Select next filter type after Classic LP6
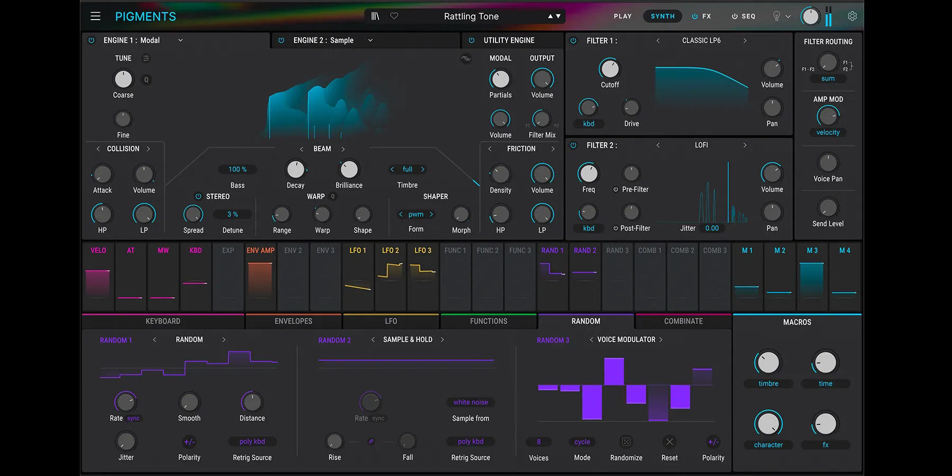Image resolution: width=952 pixels, height=476 pixels. (x=745, y=40)
